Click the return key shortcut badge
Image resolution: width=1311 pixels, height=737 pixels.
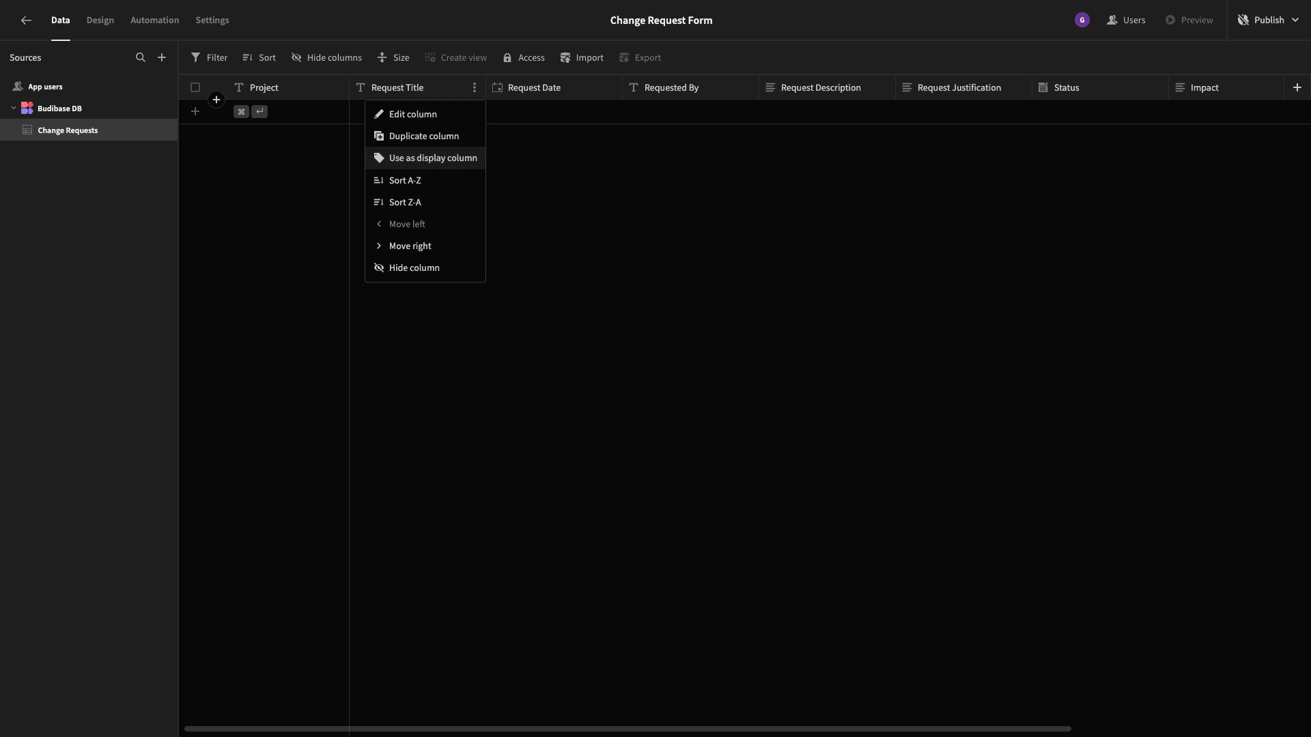click(x=259, y=111)
